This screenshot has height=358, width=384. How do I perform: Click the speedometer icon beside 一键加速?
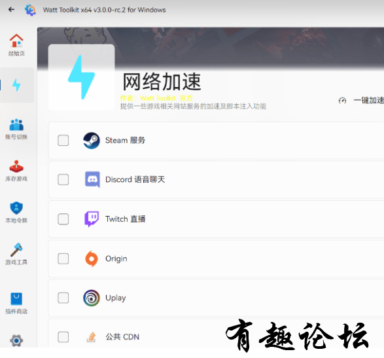(x=342, y=100)
